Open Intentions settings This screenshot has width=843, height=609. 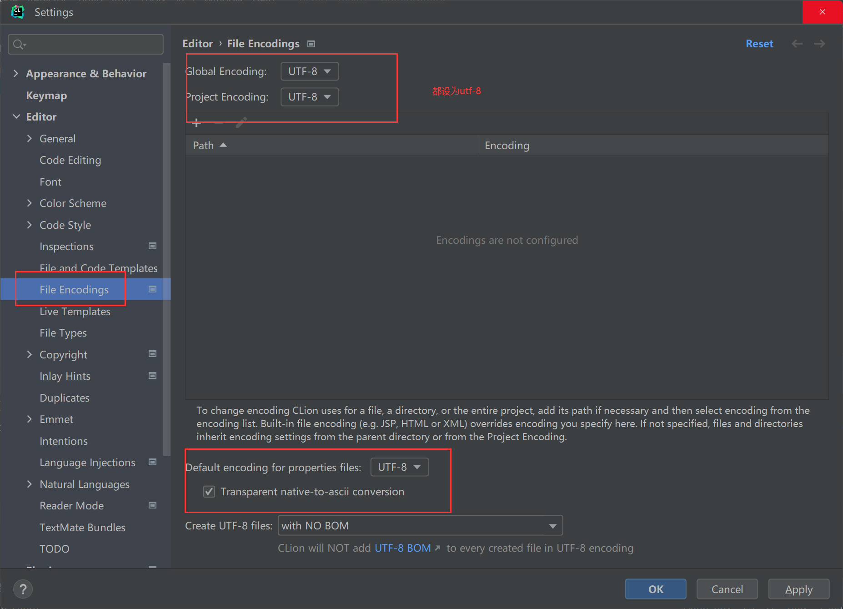tap(64, 441)
